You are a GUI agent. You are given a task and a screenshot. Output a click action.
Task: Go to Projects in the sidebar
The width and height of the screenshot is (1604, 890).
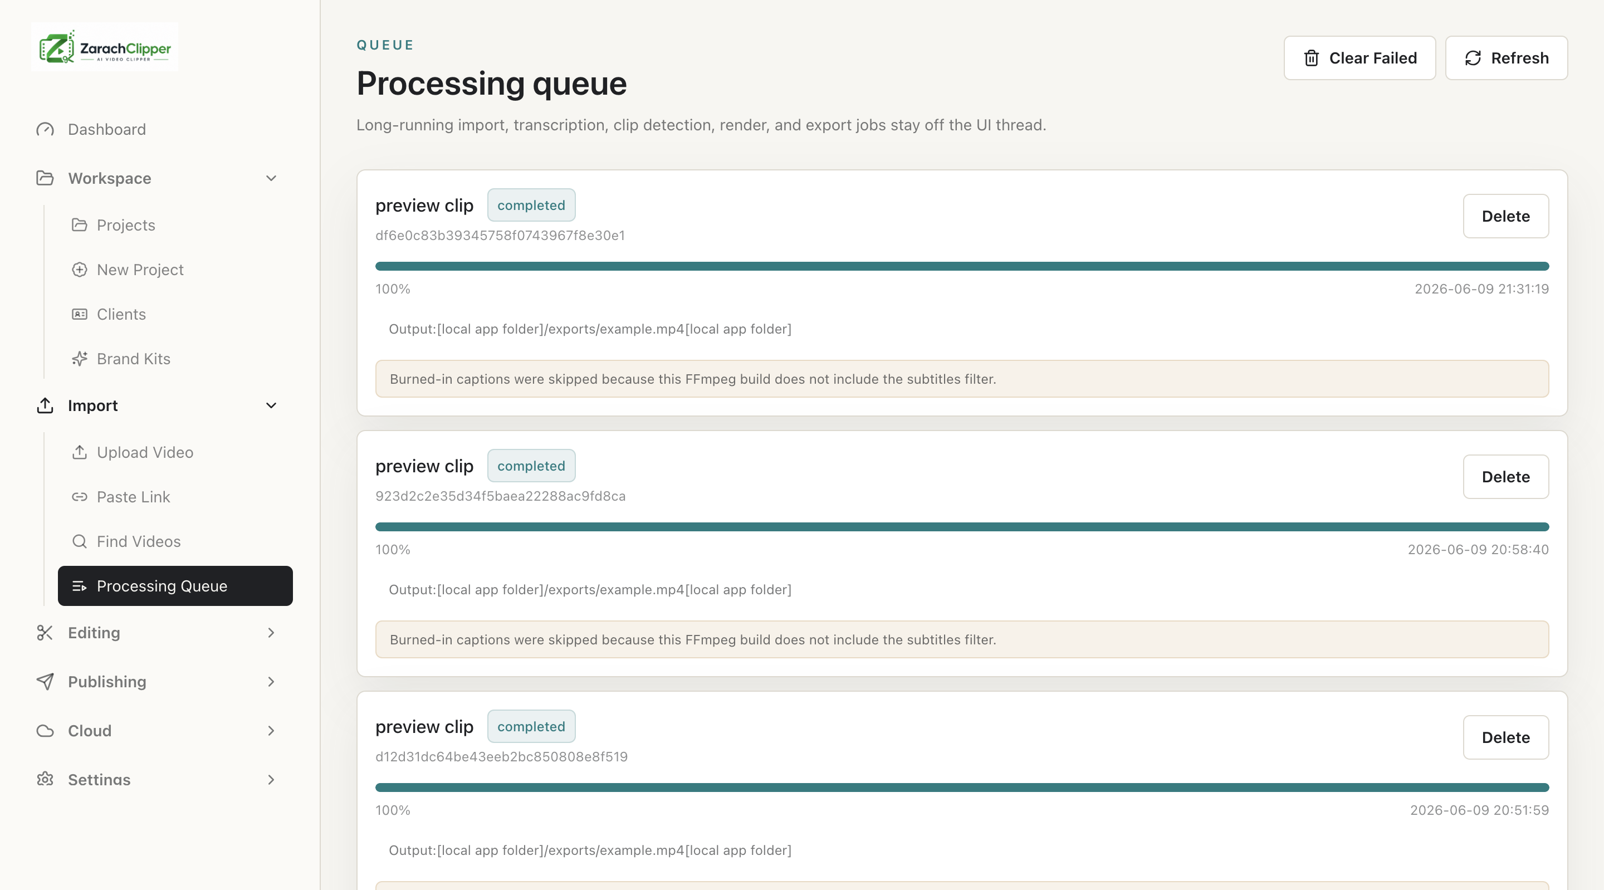click(175, 225)
